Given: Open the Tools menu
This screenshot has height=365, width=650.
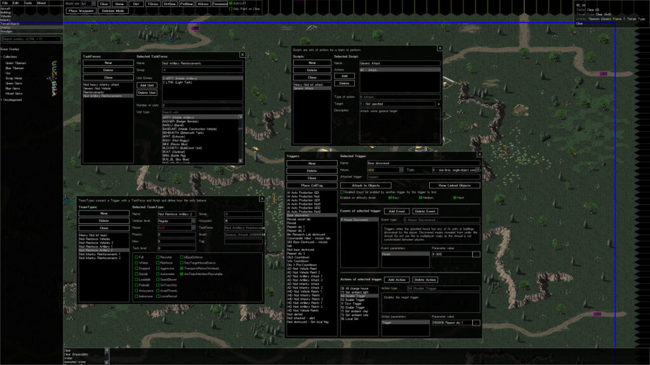Looking at the screenshot, I should click(x=28, y=3).
